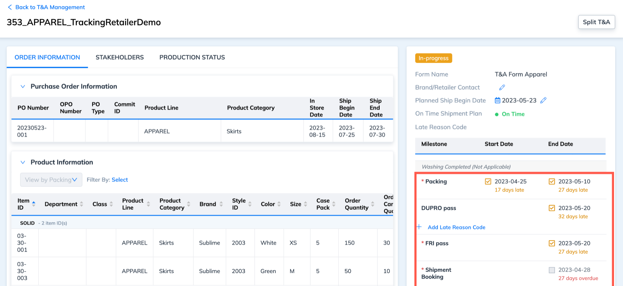Edit the Brand/Retailer Contact pencil icon

(x=502, y=88)
